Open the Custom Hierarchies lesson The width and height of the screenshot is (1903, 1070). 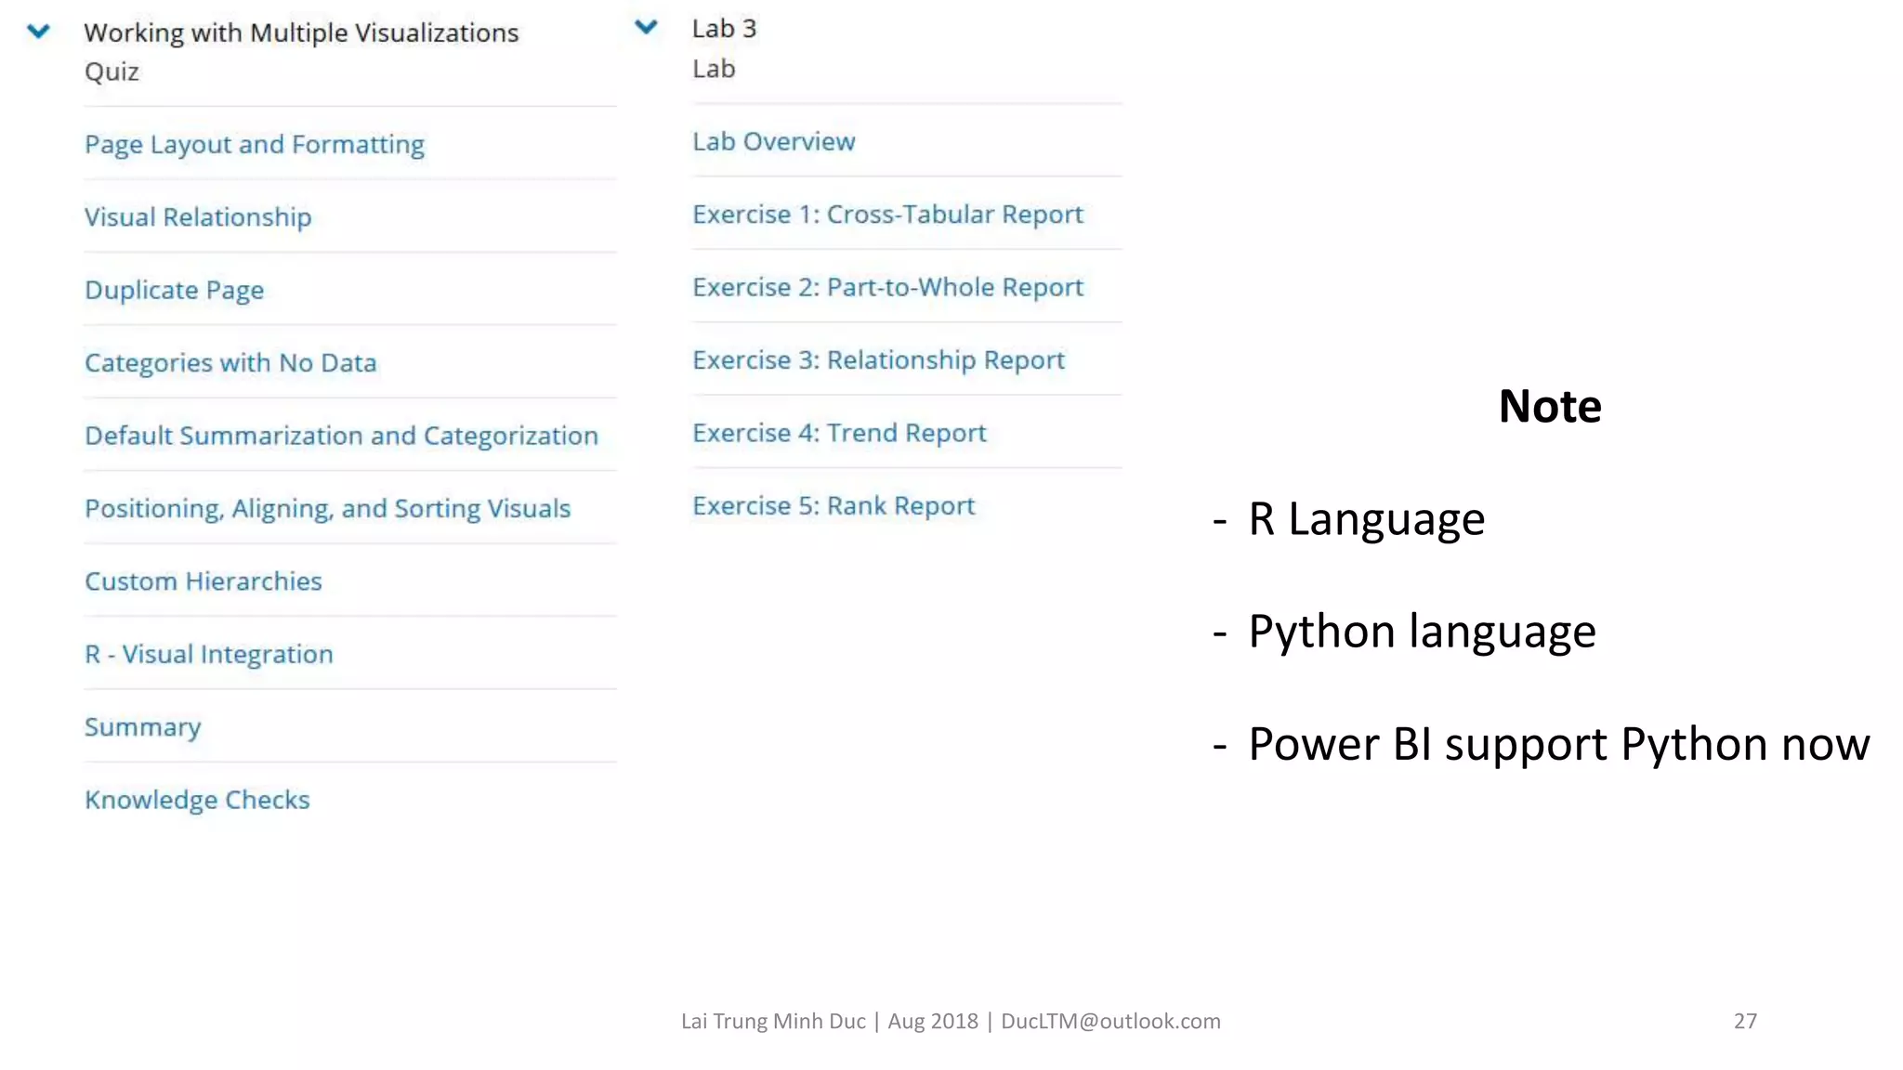coord(203,581)
